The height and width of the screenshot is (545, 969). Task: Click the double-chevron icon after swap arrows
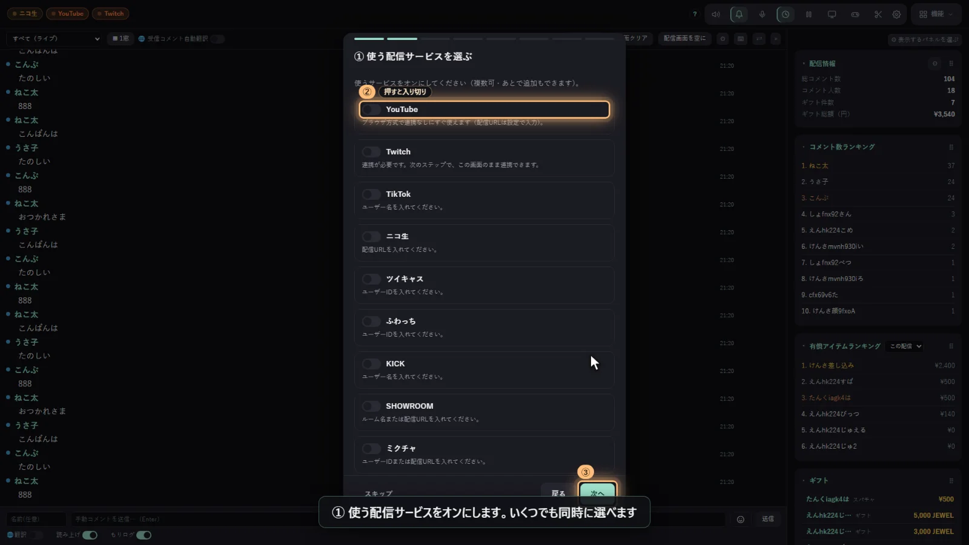click(x=776, y=39)
